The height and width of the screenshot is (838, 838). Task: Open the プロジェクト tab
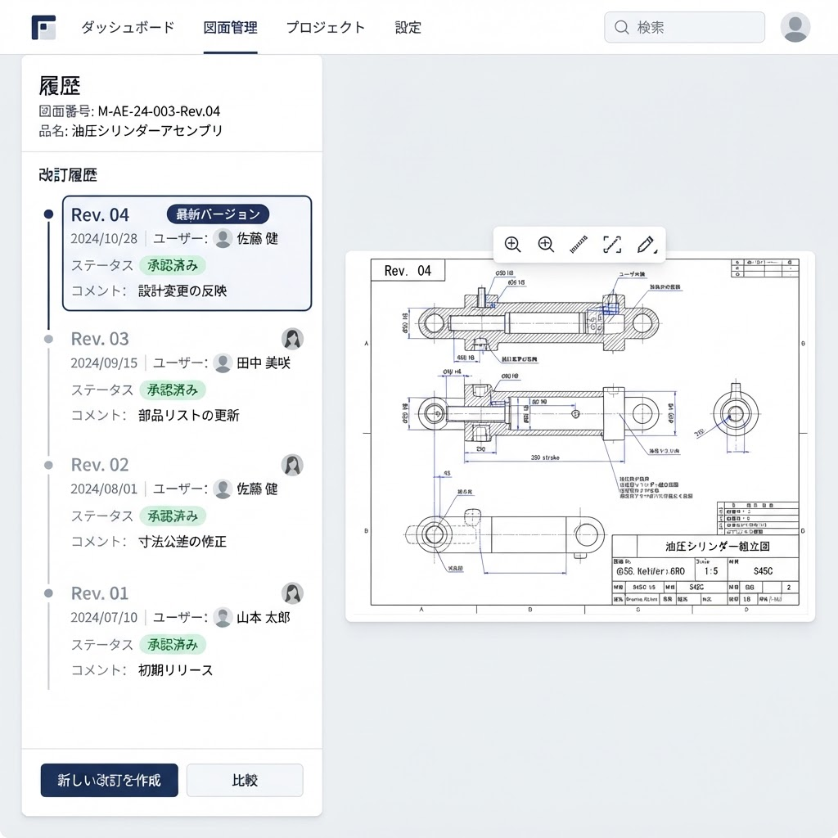(326, 27)
